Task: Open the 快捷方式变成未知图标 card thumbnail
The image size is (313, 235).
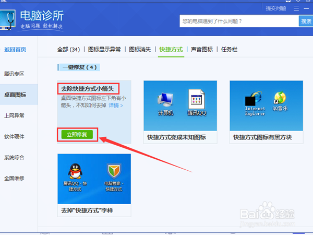Action: pyautogui.click(x=180, y=105)
